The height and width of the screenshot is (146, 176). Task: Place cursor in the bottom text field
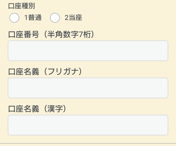pos(88,125)
